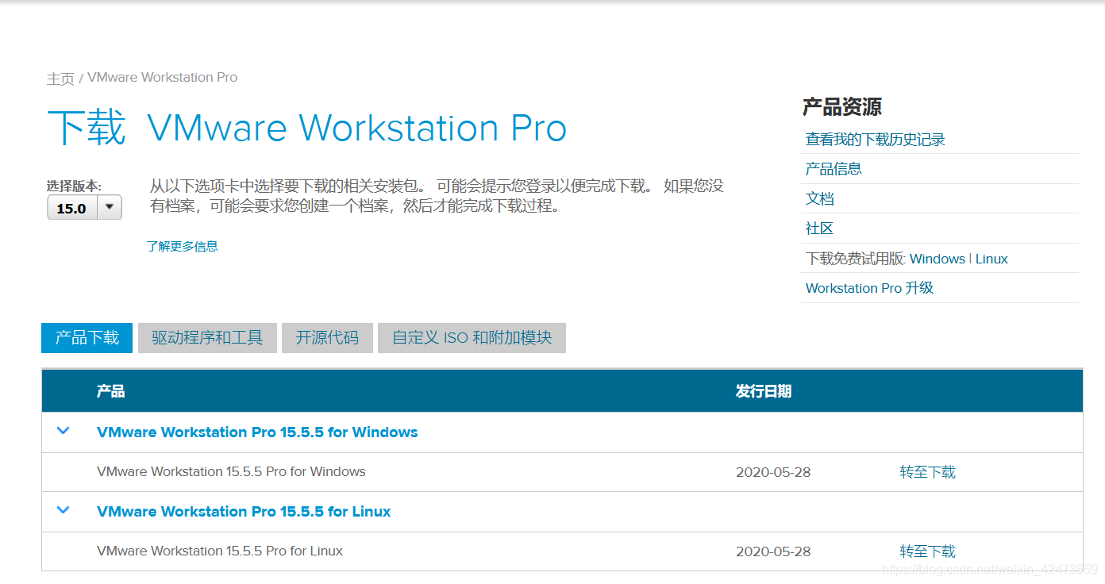This screenshot has width=1105, height=584.
Task: View 查看我的下载历史记录
Action: click(x=875, y=140)
